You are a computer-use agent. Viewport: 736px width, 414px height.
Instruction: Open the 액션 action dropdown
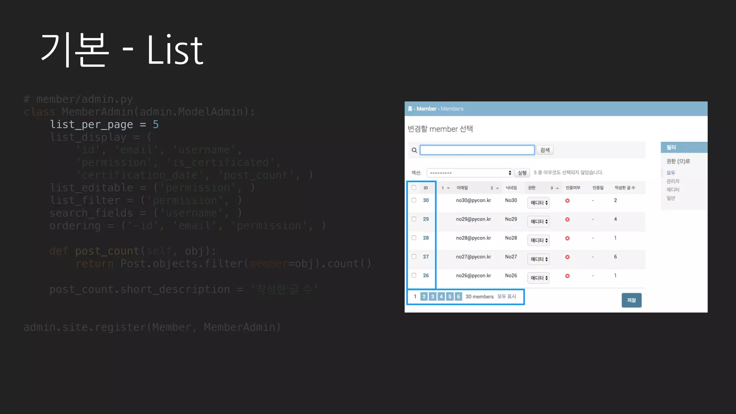coord(469,173)
